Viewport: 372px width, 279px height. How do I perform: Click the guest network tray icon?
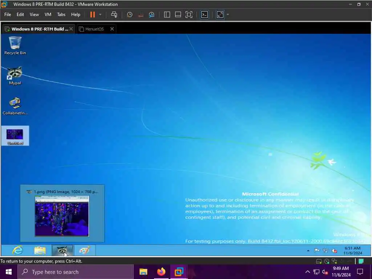(326, 251)
